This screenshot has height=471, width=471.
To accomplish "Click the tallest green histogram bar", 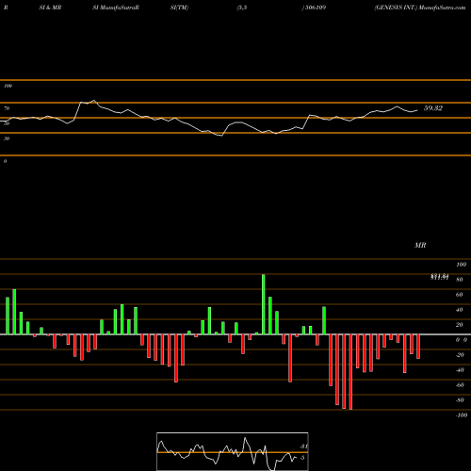I will coord(264,304).
